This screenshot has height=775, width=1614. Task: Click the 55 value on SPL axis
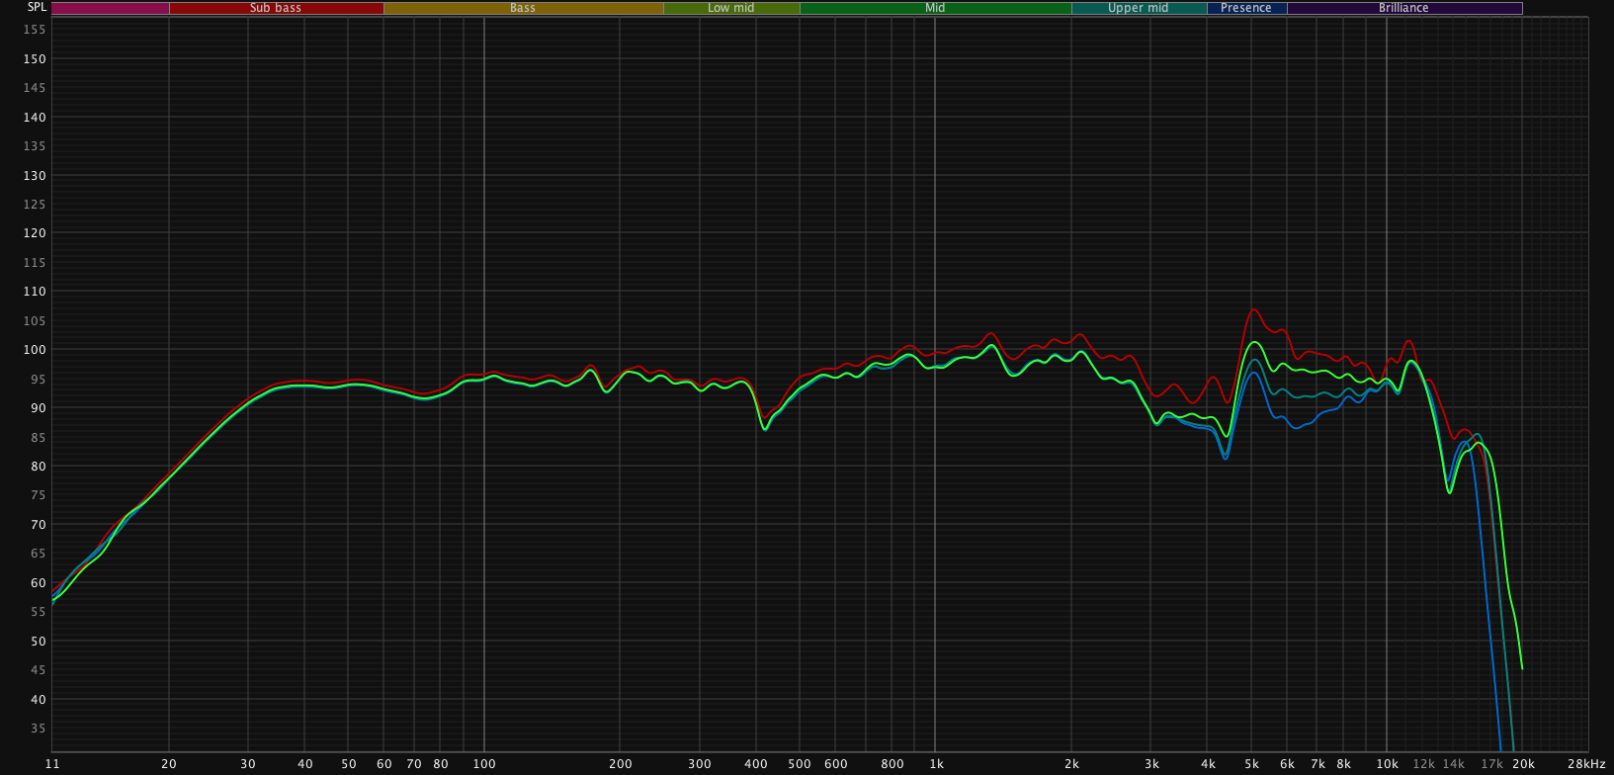pos(38,612)
